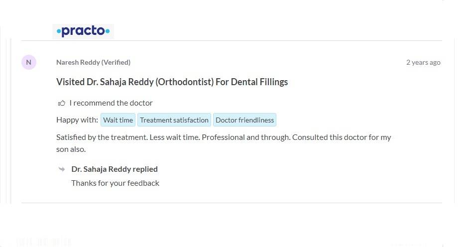Image resolution: width=475 pixels, height=247 pixels.
Task: Click the trailing blue dot in Practo logo
Action: 107,32
